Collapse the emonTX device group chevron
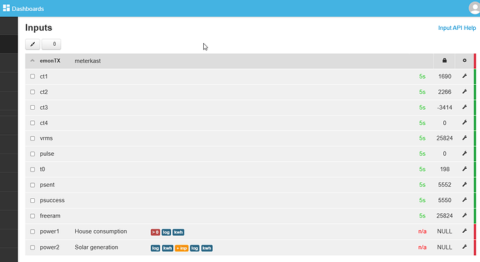480x262 pixels. [x=33, y=60]
